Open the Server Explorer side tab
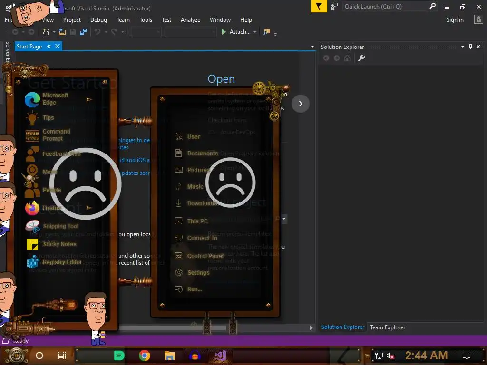 point(8,52)
